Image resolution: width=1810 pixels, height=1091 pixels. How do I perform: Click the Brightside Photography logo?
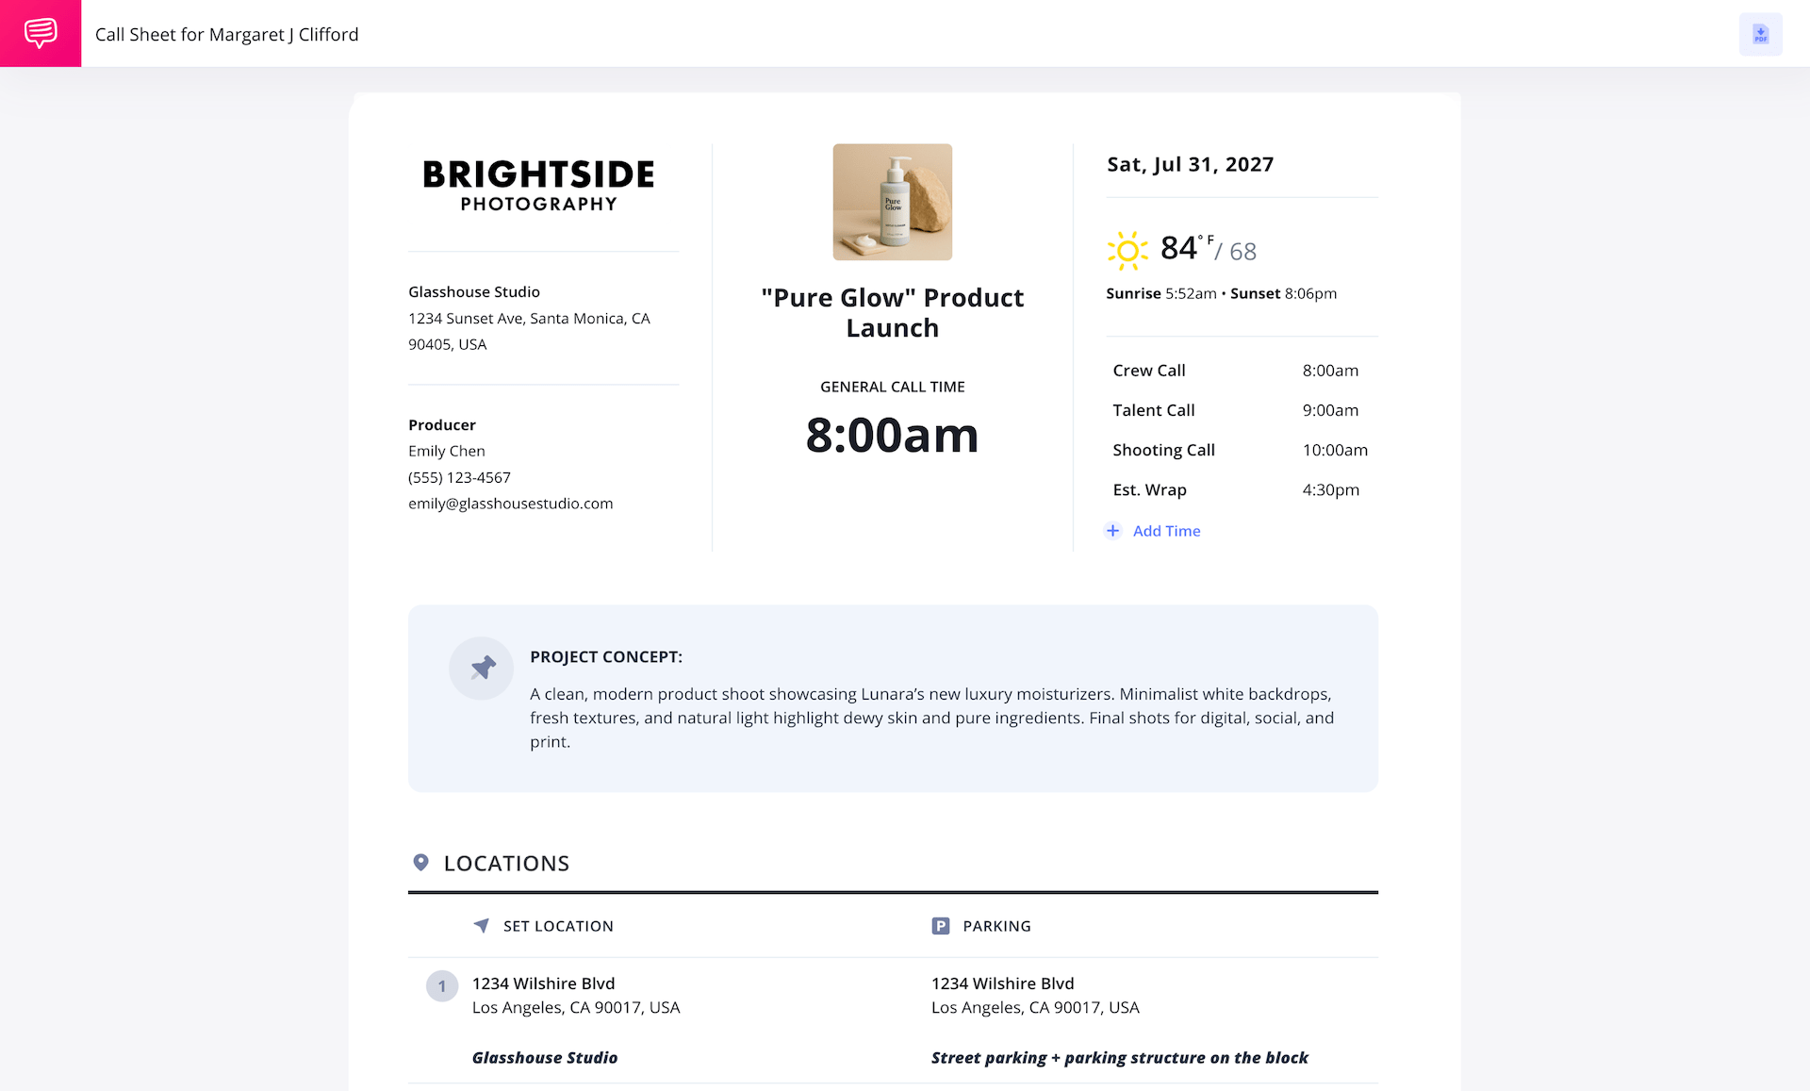coord(538,186)
